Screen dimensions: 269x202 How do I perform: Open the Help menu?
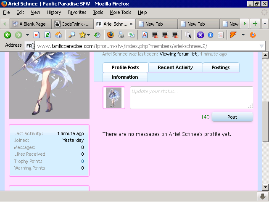[x=142, y=12]
